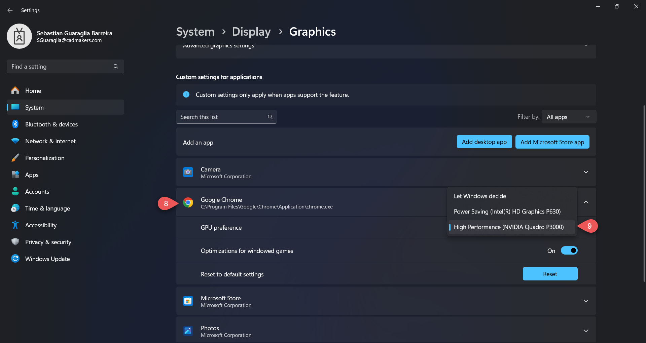Screen dimensions: 646x343
Task: Click the Apps icon in sidebar
Action: click(15, 175)
